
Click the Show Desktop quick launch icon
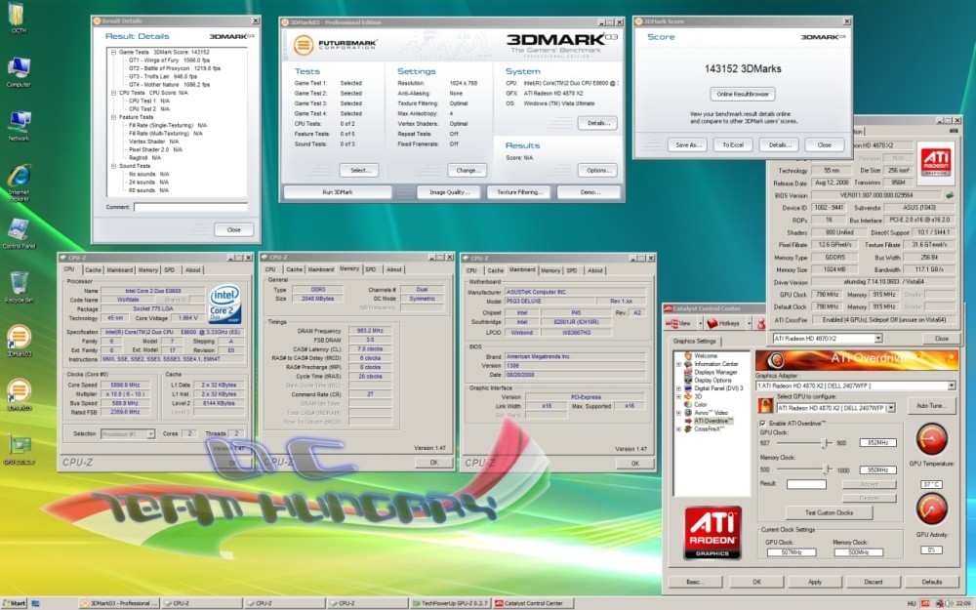point(35,603)
